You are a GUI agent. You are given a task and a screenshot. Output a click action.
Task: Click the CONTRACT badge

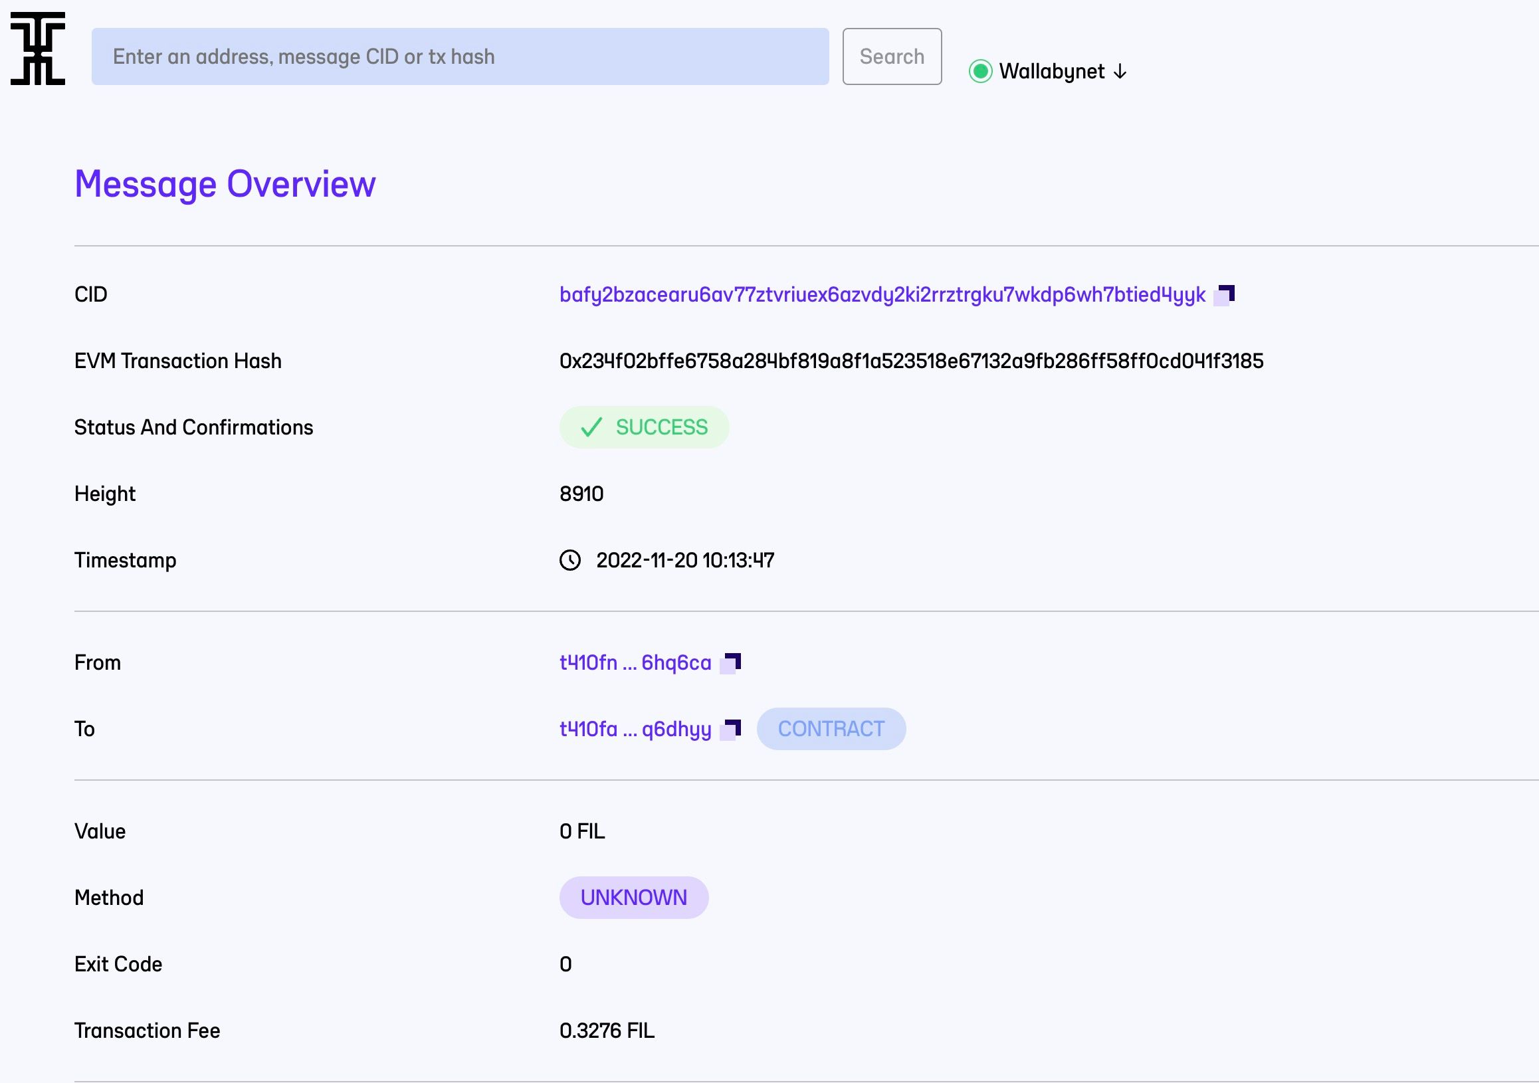click(831, 728)
